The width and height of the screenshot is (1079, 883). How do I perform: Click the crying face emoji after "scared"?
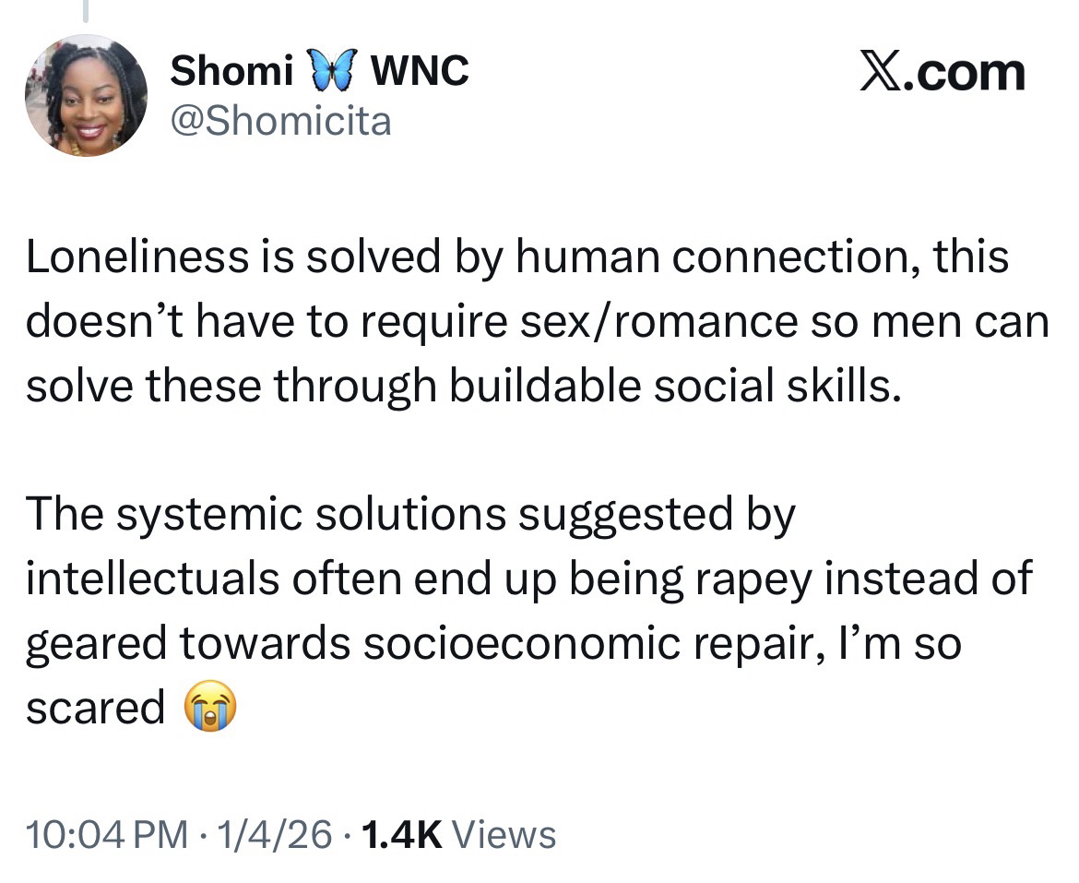point(209,709)
